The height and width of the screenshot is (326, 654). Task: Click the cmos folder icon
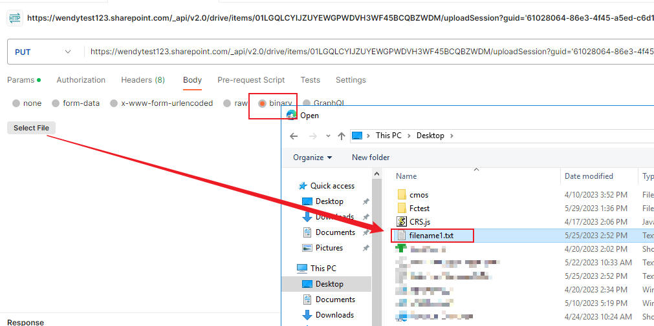(x=402, y=194)
